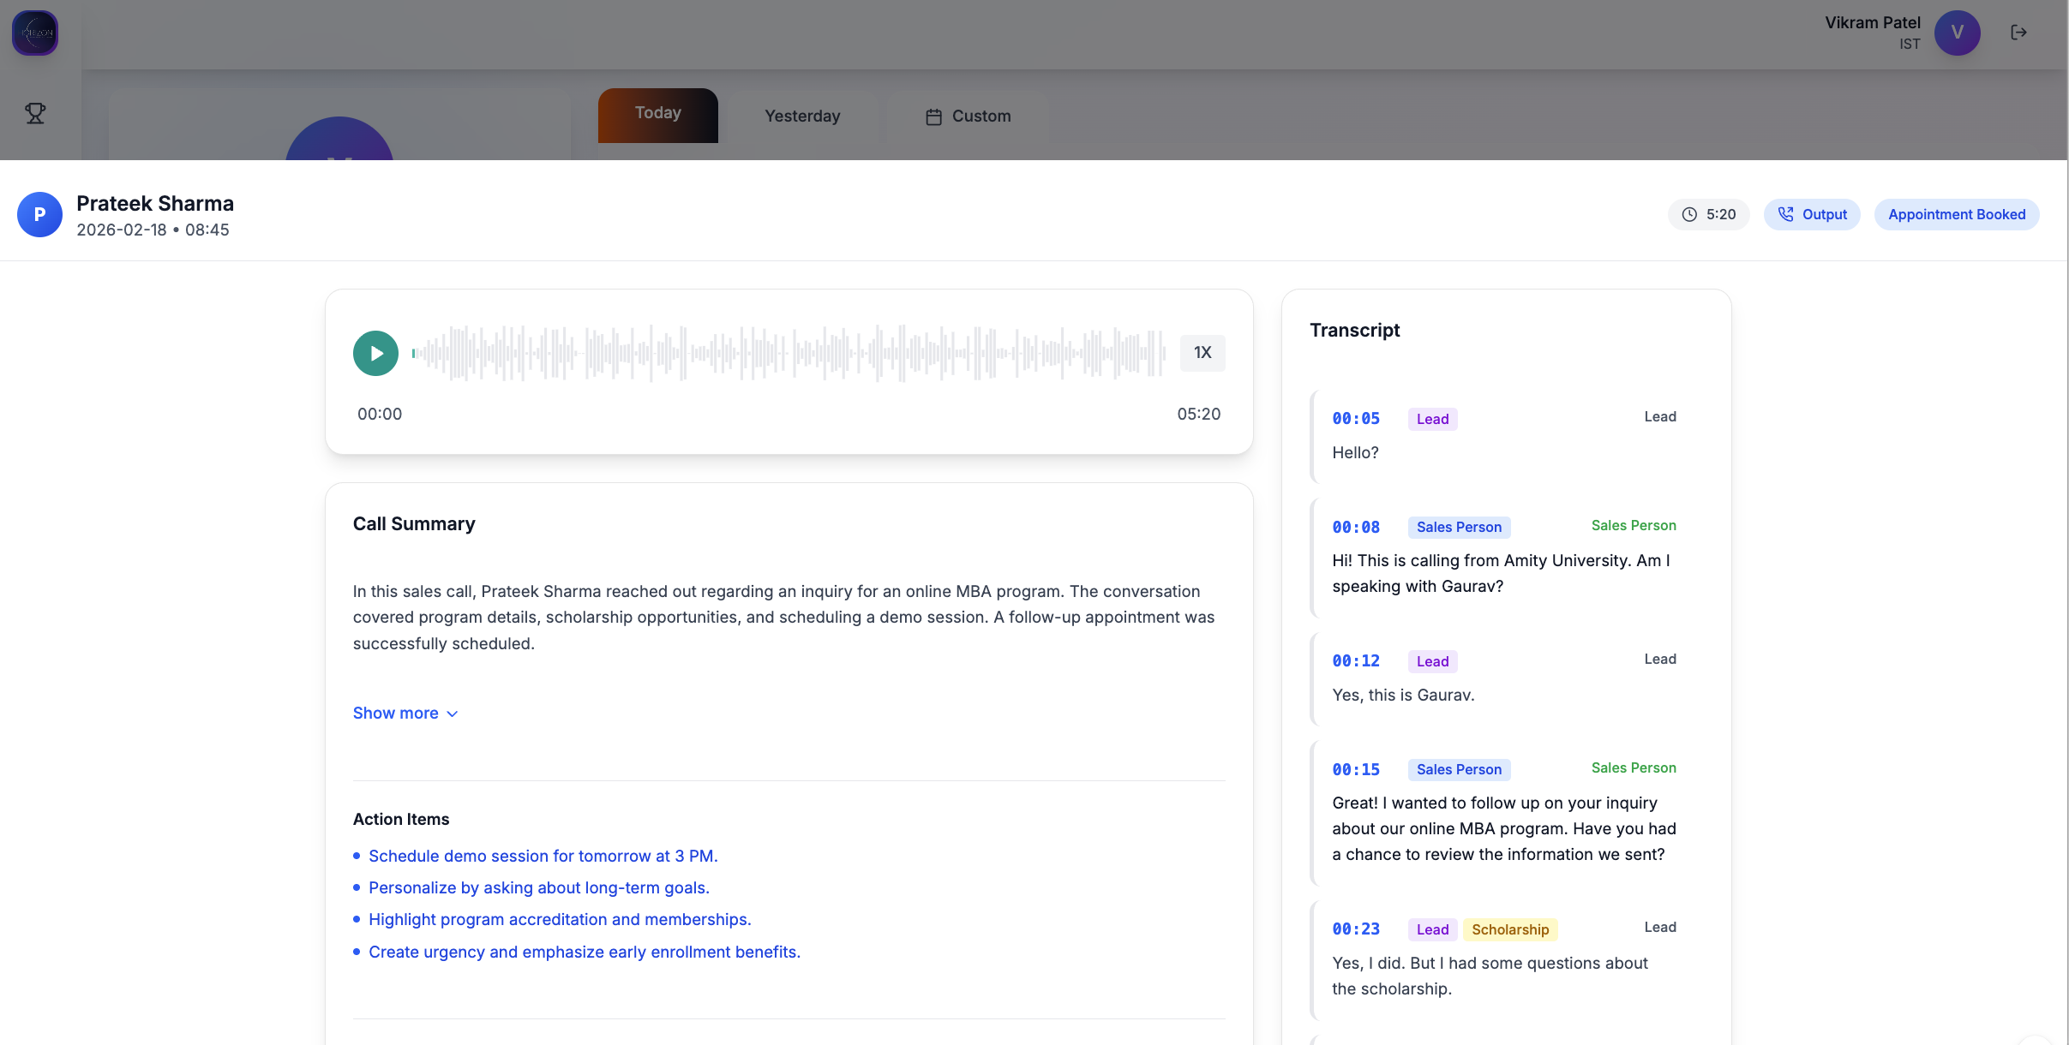Click the calendar icon on Custom tab

coord(933,116)
